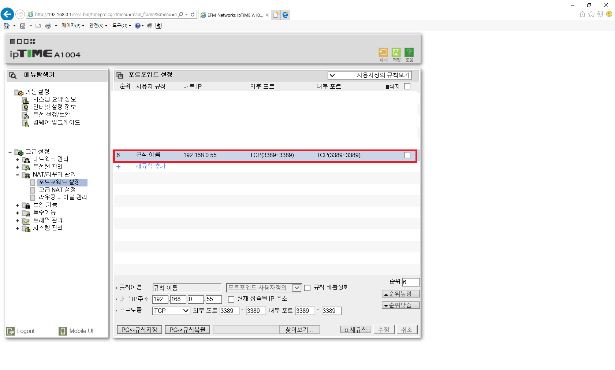
Task: Click the 포트포워드 설정 panel header icon
Action: click(120, 75)
